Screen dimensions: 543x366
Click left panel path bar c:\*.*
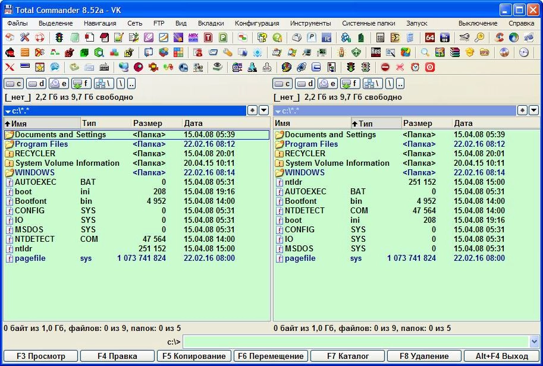[x=125, y=111]
